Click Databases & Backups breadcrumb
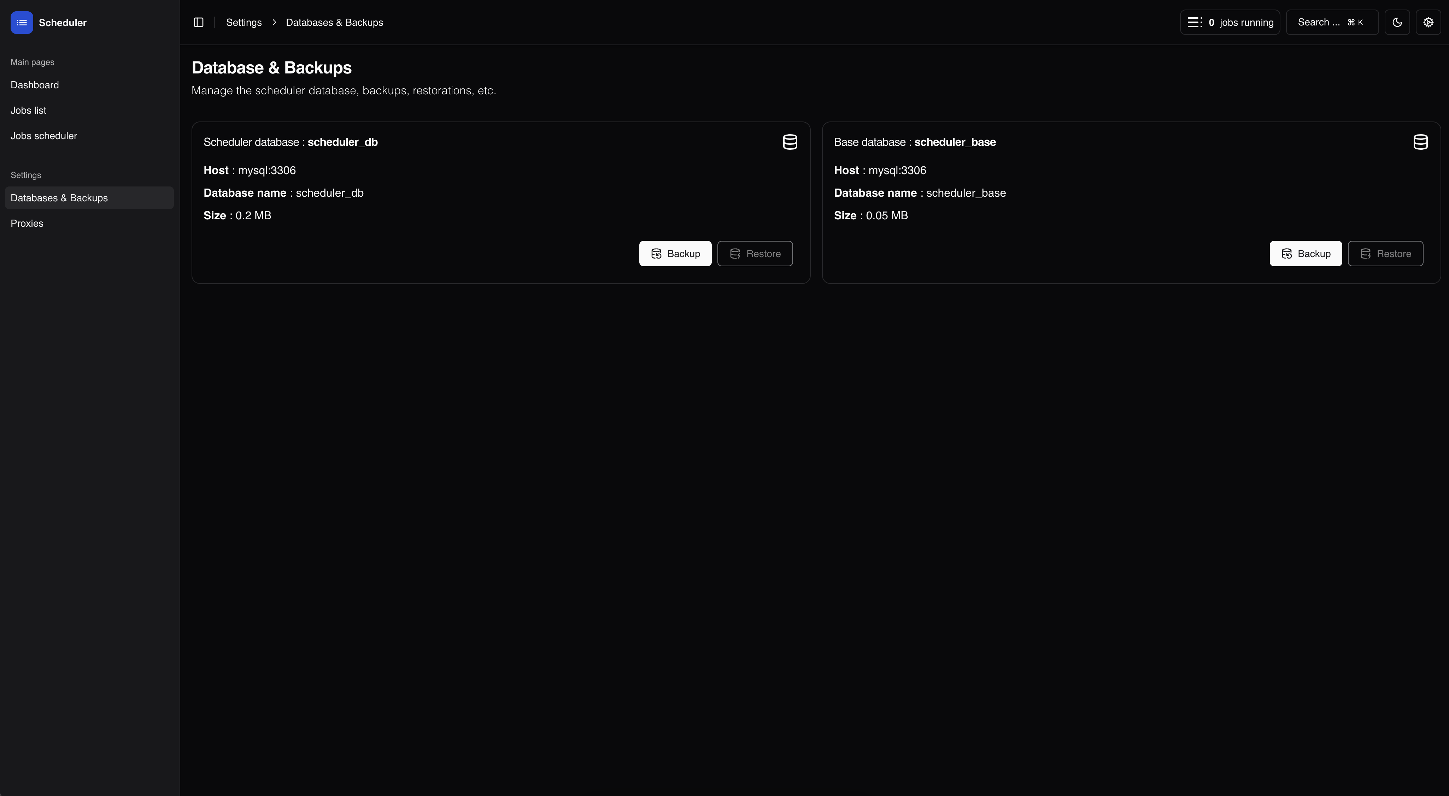 (334, 23)
